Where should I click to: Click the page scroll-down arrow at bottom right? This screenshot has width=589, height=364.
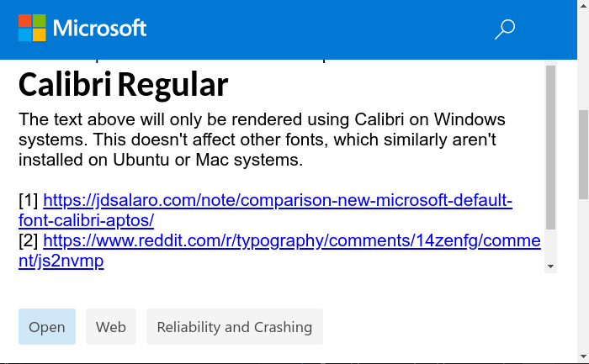[583, 356]
